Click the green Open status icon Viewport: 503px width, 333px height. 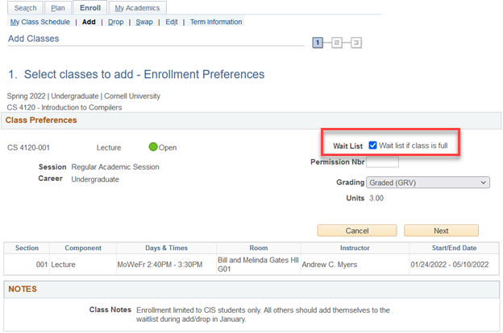[153, 147]
